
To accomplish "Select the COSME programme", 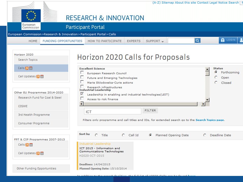I will point(41,106).
